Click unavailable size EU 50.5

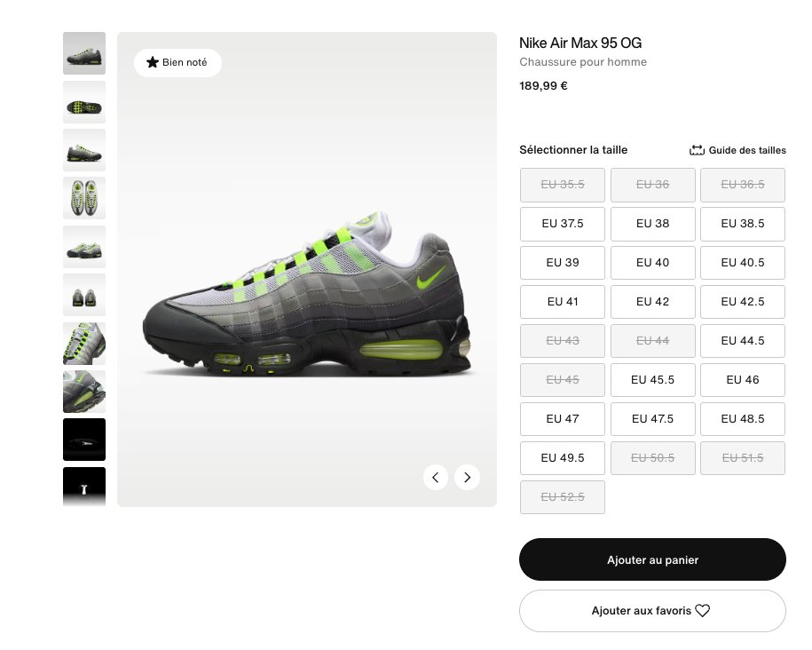coord(652,458)
